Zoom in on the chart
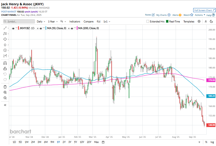Screen dimensions: 216x146 pyautogui.click(x=5, y=92)
